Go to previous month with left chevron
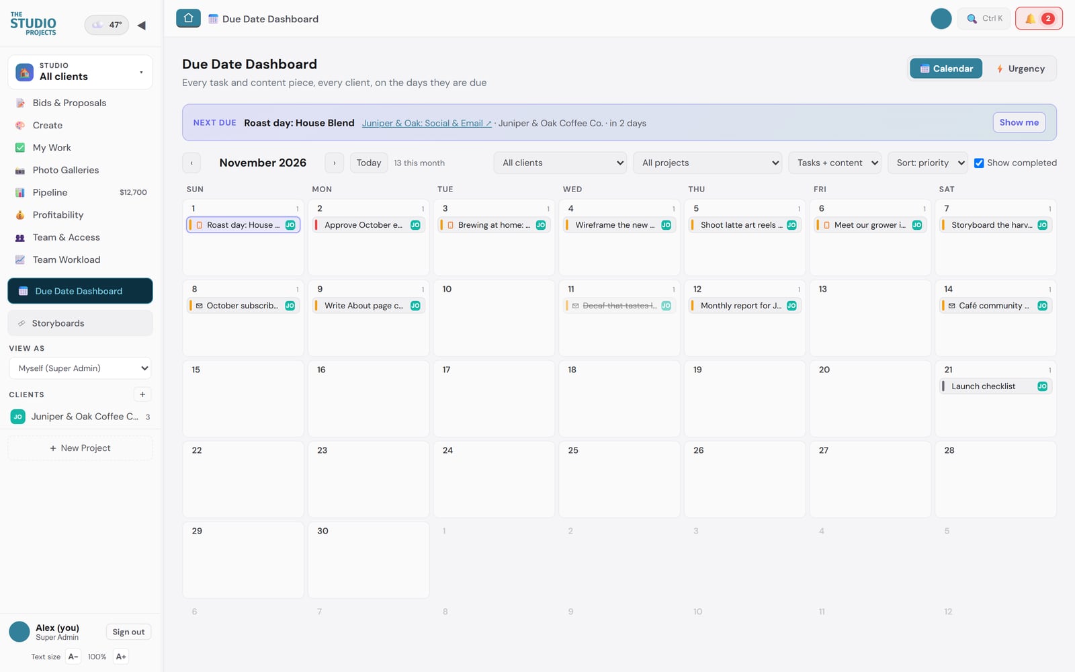 [x=191, y=163]
